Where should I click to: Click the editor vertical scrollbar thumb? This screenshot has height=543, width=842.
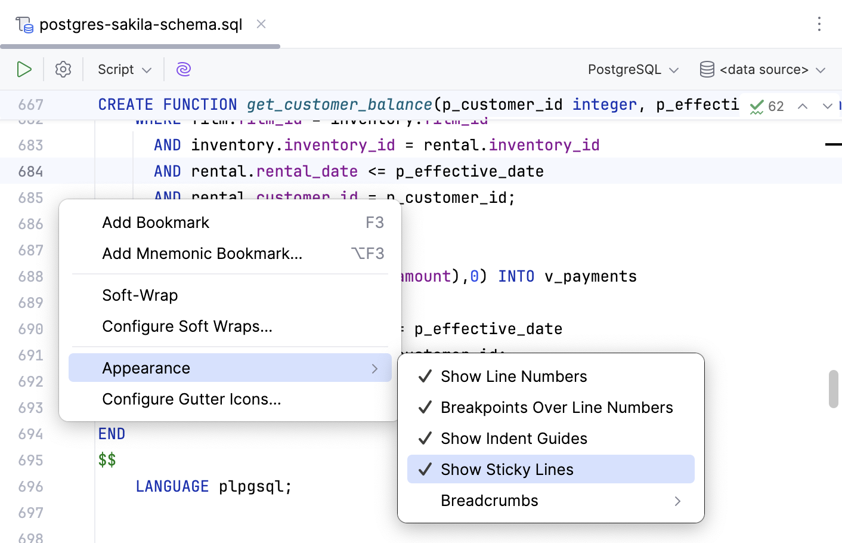(833, 389)
